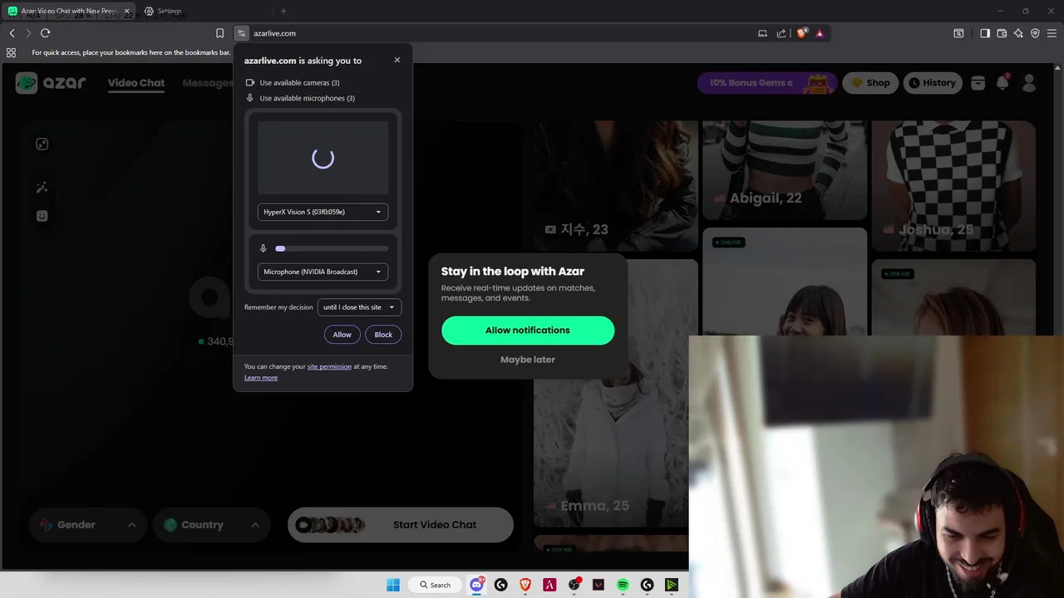Screen dimensions: 1064x598
Task: Open the Azar profile avatar icon
Action: 1029,82
